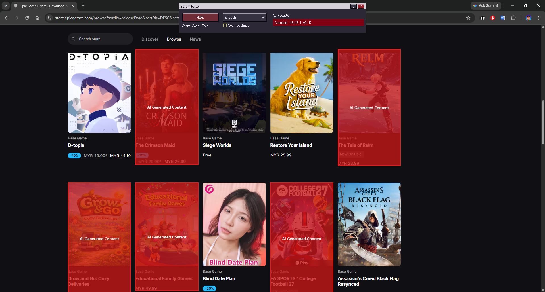Open the Chrome profile avatar
545x292 pixels.
(529, 18)
